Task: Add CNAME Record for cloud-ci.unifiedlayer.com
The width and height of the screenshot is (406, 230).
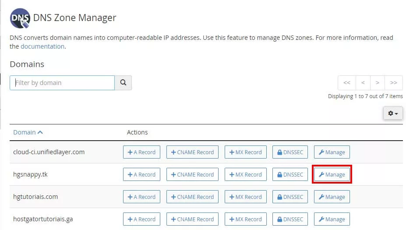Action: pyautogui.click(x=192, y=152)
